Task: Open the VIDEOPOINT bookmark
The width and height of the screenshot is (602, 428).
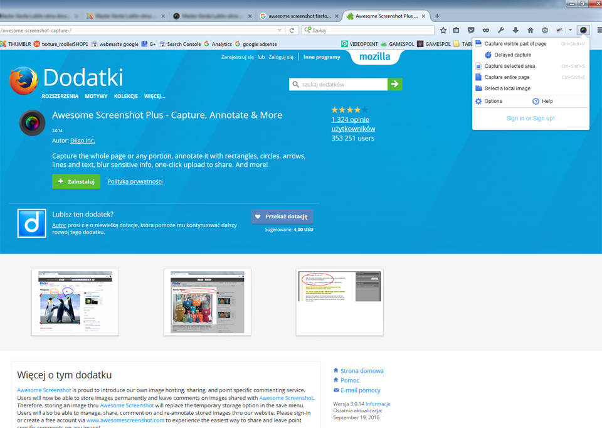Action: point(359,44)
